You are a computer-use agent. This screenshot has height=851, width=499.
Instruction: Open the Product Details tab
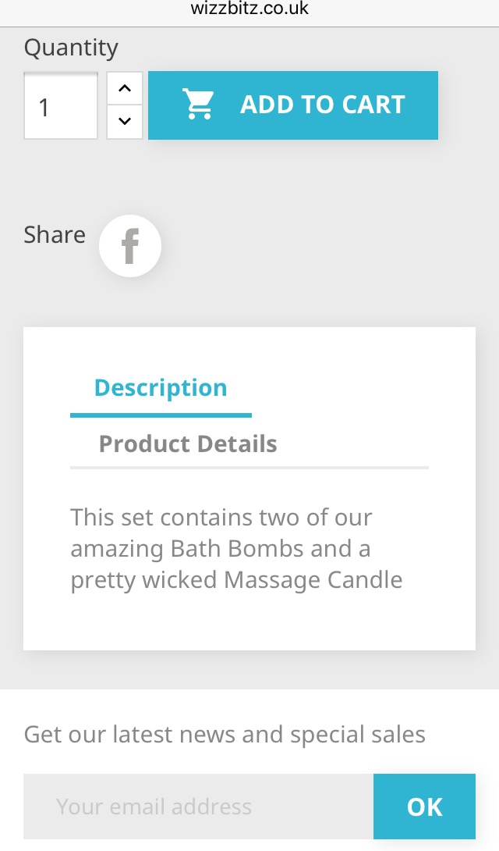(x=188, y=444)
